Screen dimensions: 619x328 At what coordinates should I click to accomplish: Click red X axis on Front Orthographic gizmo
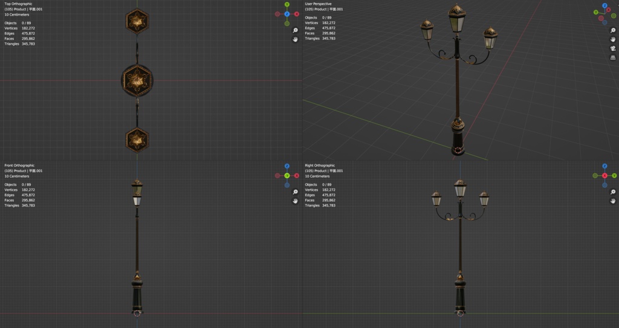tap(296, 176)
